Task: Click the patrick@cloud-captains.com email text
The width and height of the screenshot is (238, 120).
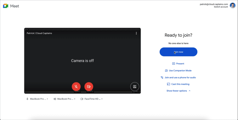Action: pyautogui.click(x=214, y=4)
